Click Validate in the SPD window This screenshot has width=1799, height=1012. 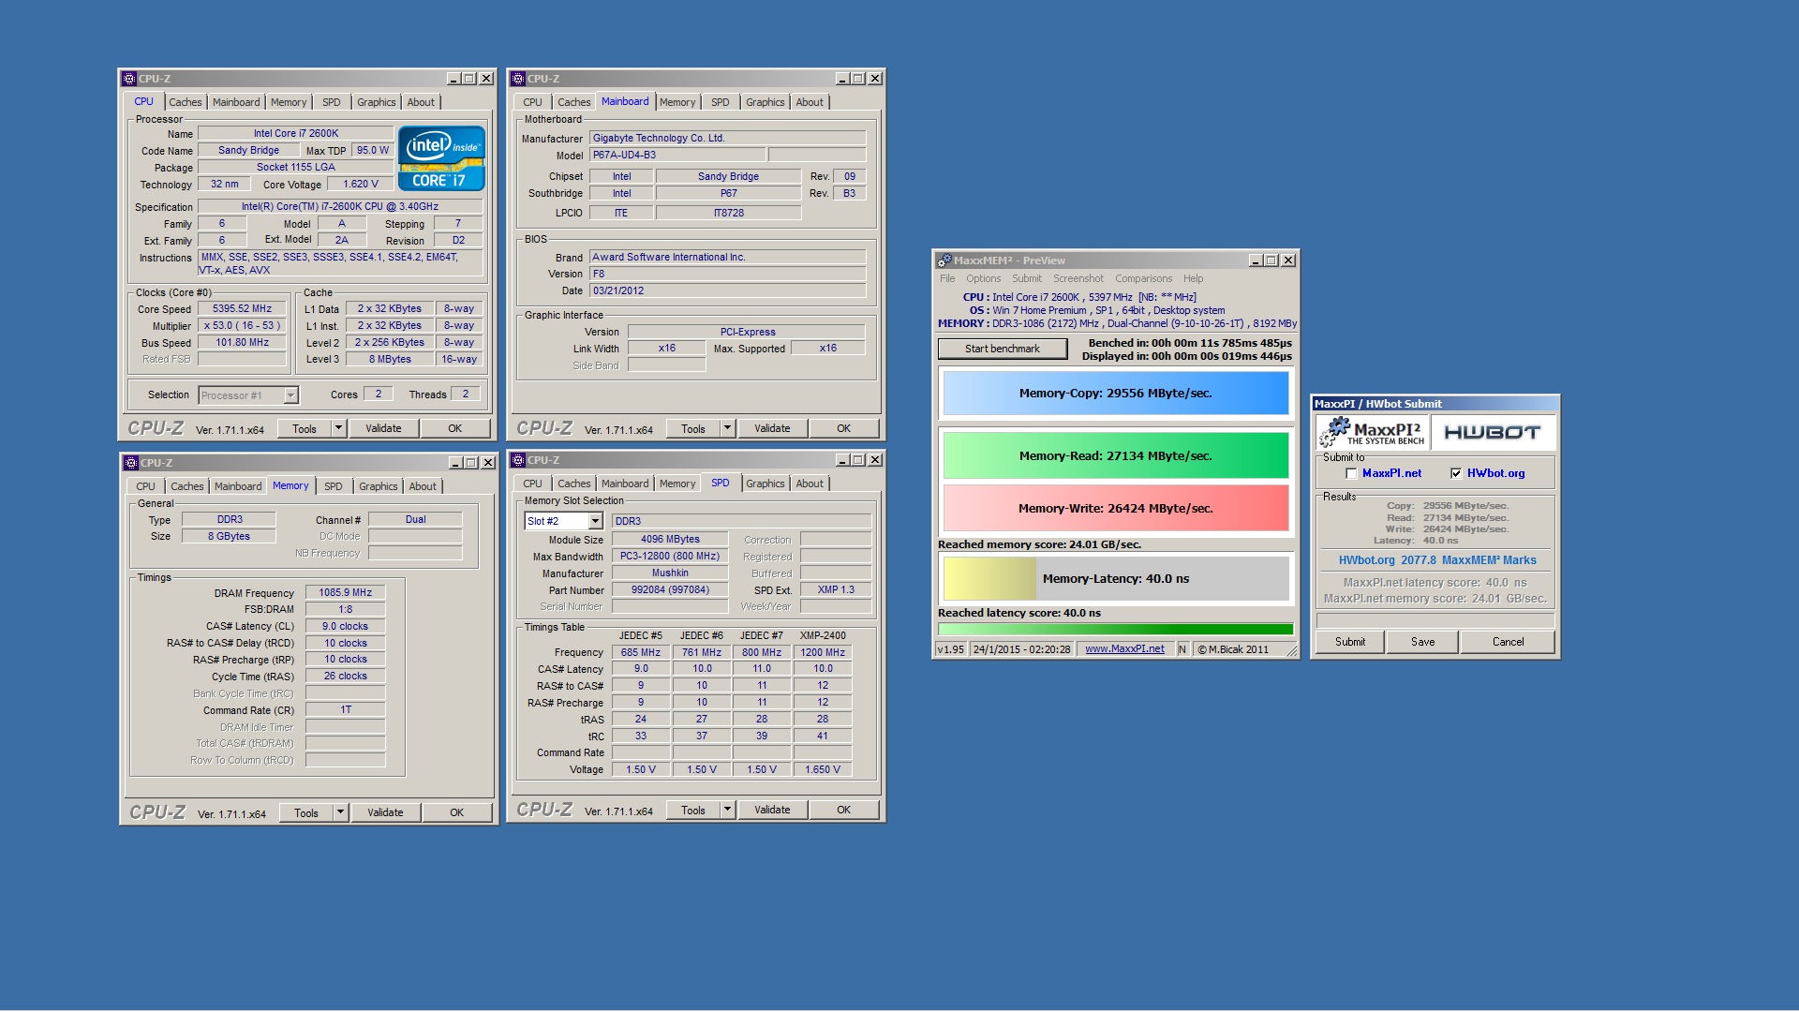(x=772, y=810)
